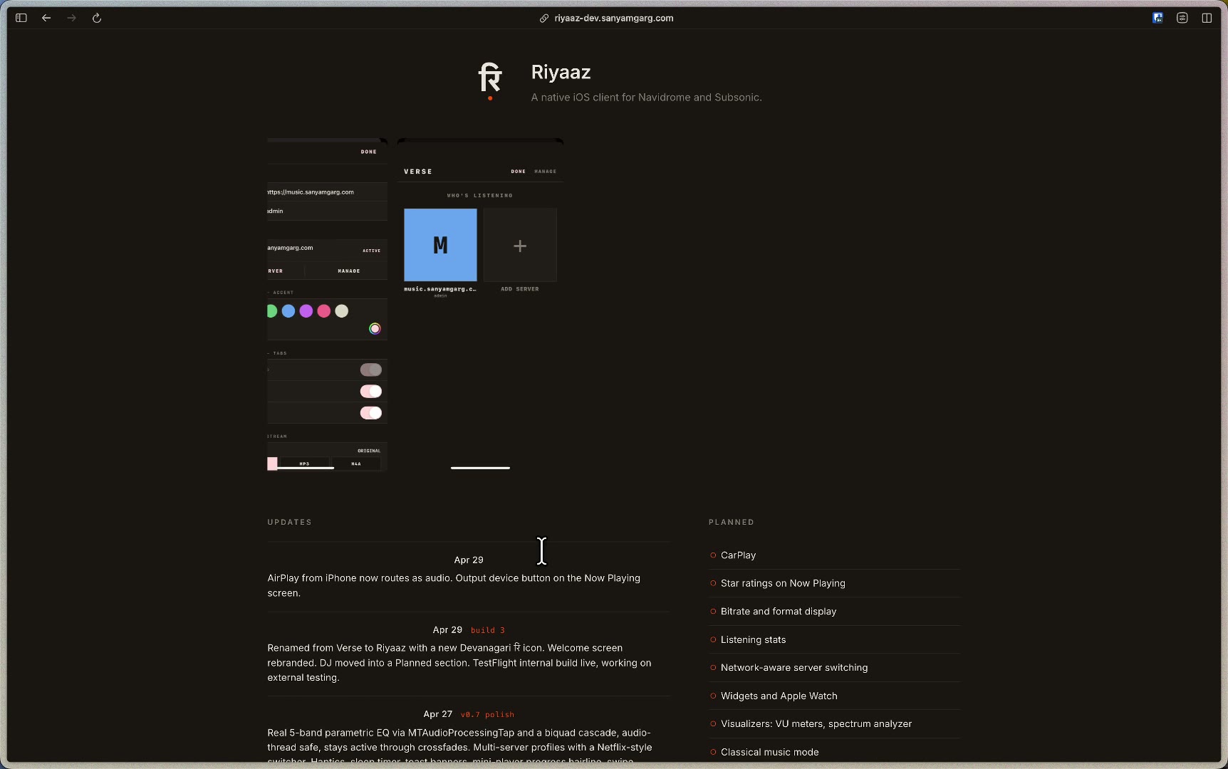Screen dimensions: 1228x769
Task: Click MANAGE in the Verse header
Action: (x=546, y=172)
